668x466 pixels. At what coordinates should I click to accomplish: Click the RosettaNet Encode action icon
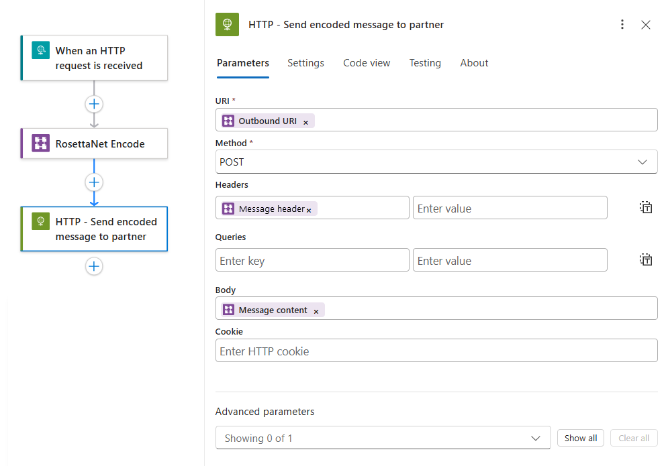click(x=41, y=143)
